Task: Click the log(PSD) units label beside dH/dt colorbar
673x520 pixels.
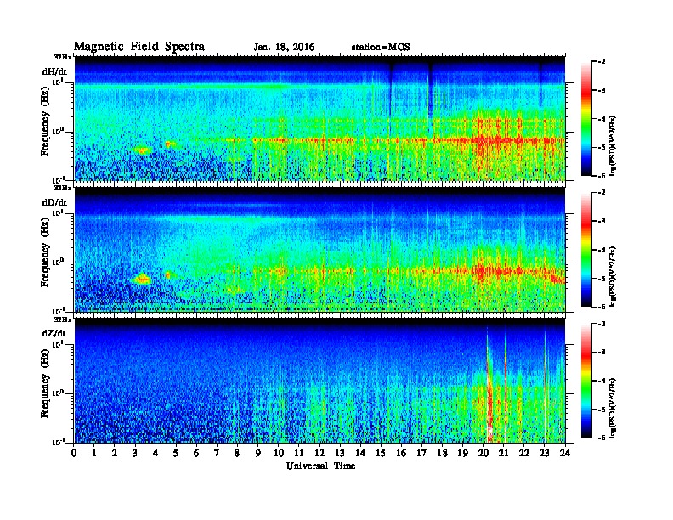Action: point(613,145)
